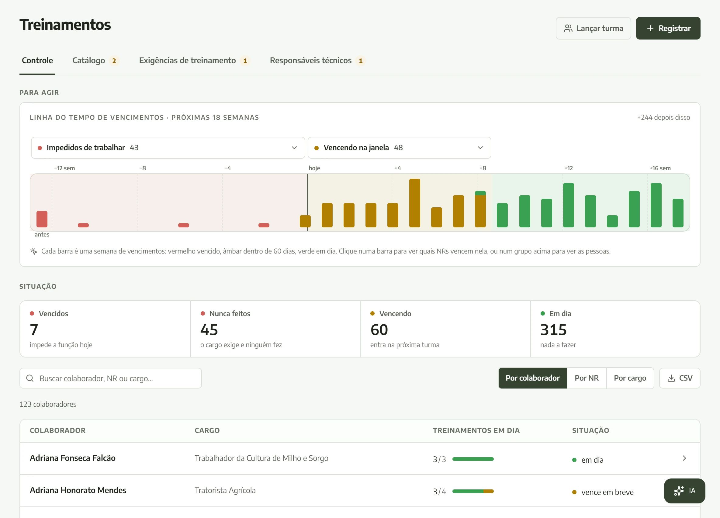720x518 pixels.
Task: Click the amber-green stacked bar at +8
Action: tap(480, 209)
